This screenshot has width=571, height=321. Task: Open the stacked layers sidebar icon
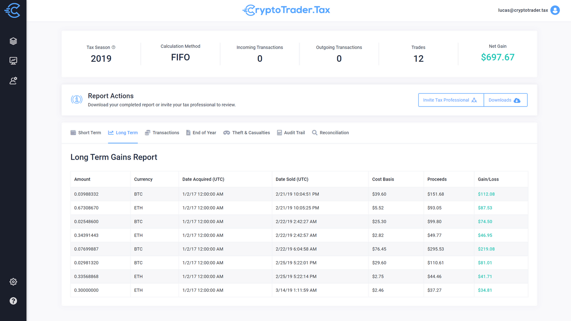coord(13,41)
